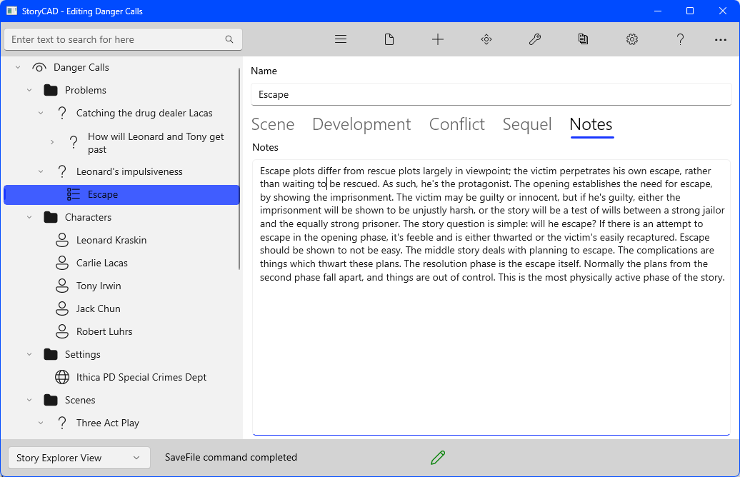This screenshot has height=477, width=740.
Task: Click the eye icon beside Danger Calls
Action: click(39, 67)
